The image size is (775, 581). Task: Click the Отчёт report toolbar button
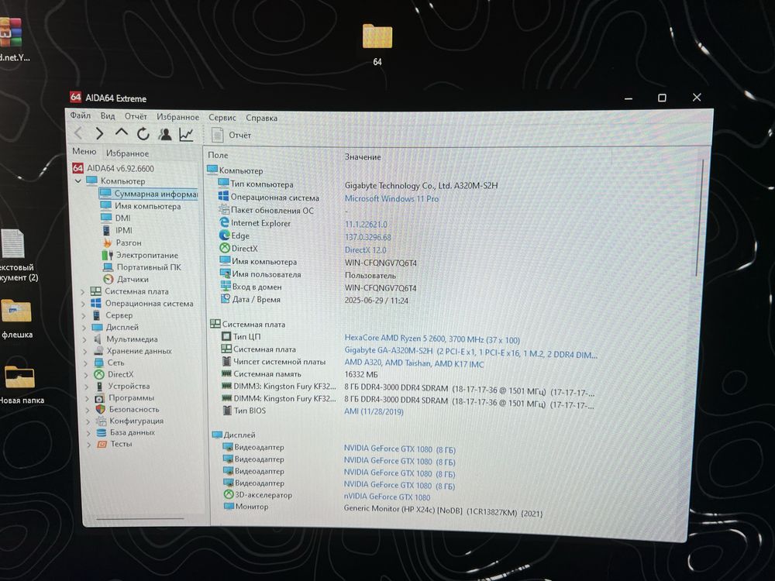click(231, 135)
